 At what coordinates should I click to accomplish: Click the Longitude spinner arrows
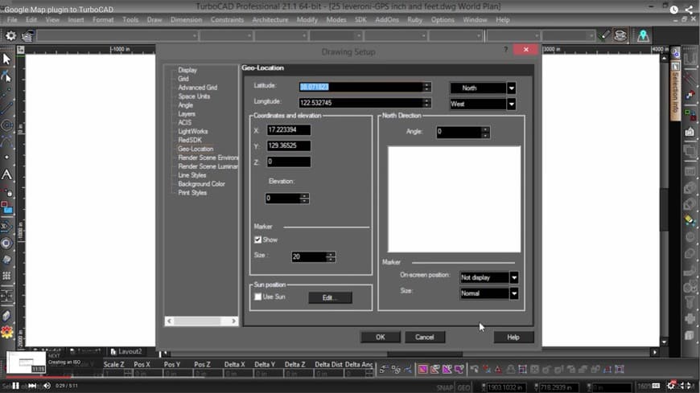pos(426,103)
